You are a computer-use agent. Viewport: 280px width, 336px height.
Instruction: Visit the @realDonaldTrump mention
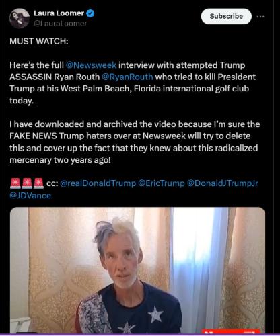pyautogui.click(x=98, y=183)
